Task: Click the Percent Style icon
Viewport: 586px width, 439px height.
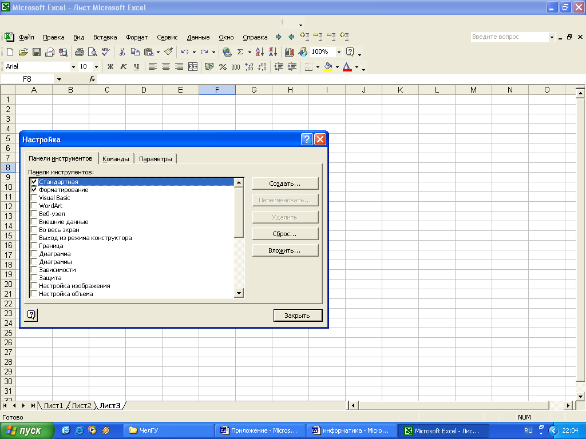Action: pyautogui.click(x=223, y=67)
